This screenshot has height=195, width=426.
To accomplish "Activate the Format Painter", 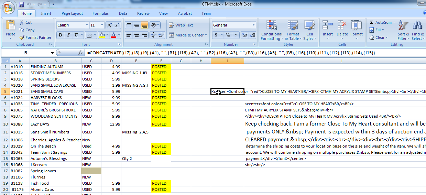I will pyautogui.click(x=35, y=37).
